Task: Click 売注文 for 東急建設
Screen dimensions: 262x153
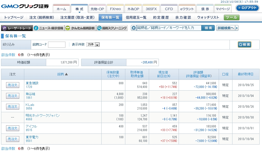Action: pos(13,85)
